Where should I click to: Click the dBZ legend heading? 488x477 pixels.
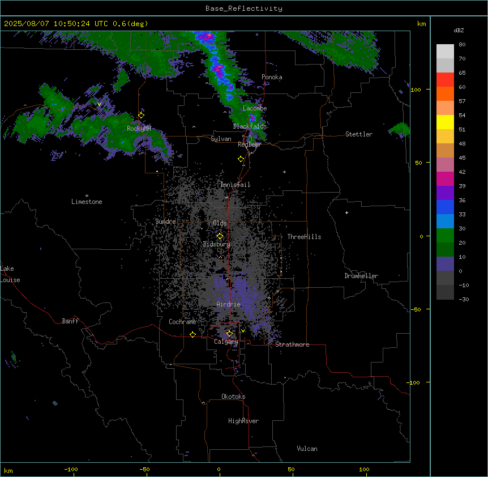[459, 30]
